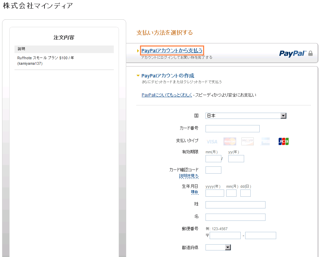Select the 有効期限 mm(月) field
Image resolution: width=320 pixels, height=257 pixels.
click(213, 158)
